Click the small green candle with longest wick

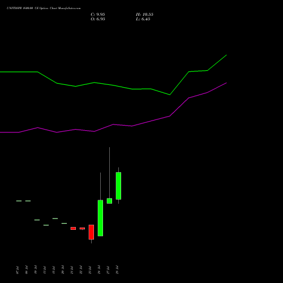(109, 201)
